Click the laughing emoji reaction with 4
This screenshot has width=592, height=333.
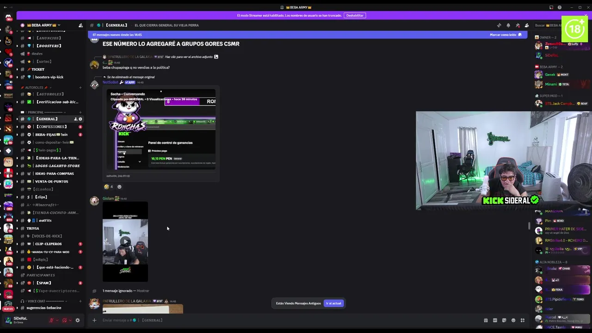click(x=109, y=187)
